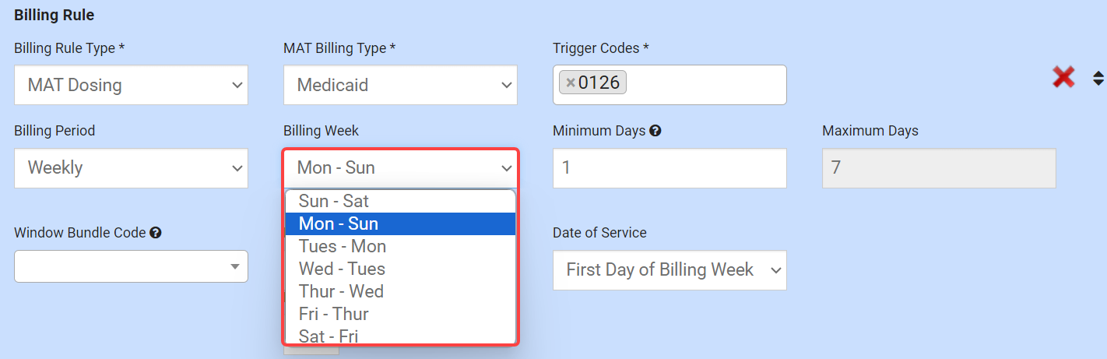Click the red X delete rule icon
The image size is (1107, 359).
[1063, 77]
